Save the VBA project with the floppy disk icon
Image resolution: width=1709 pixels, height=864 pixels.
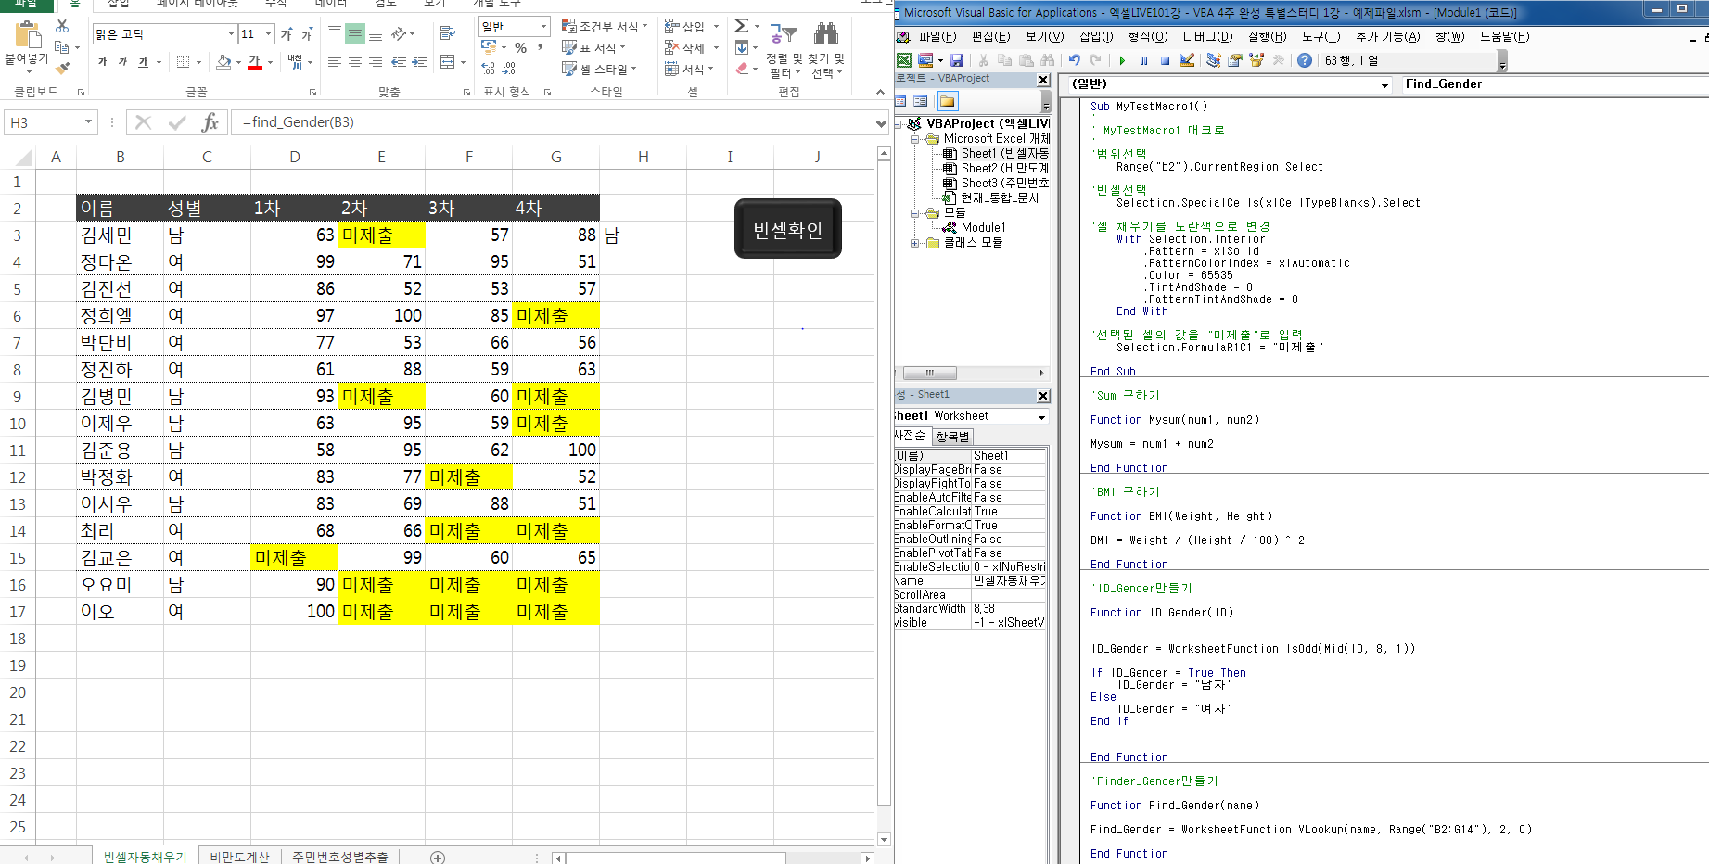[957, 60]
